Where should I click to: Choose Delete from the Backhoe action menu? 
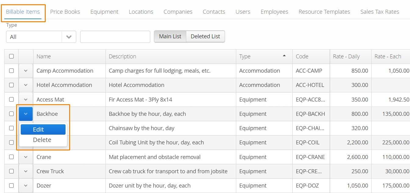(x=43, y=140)
